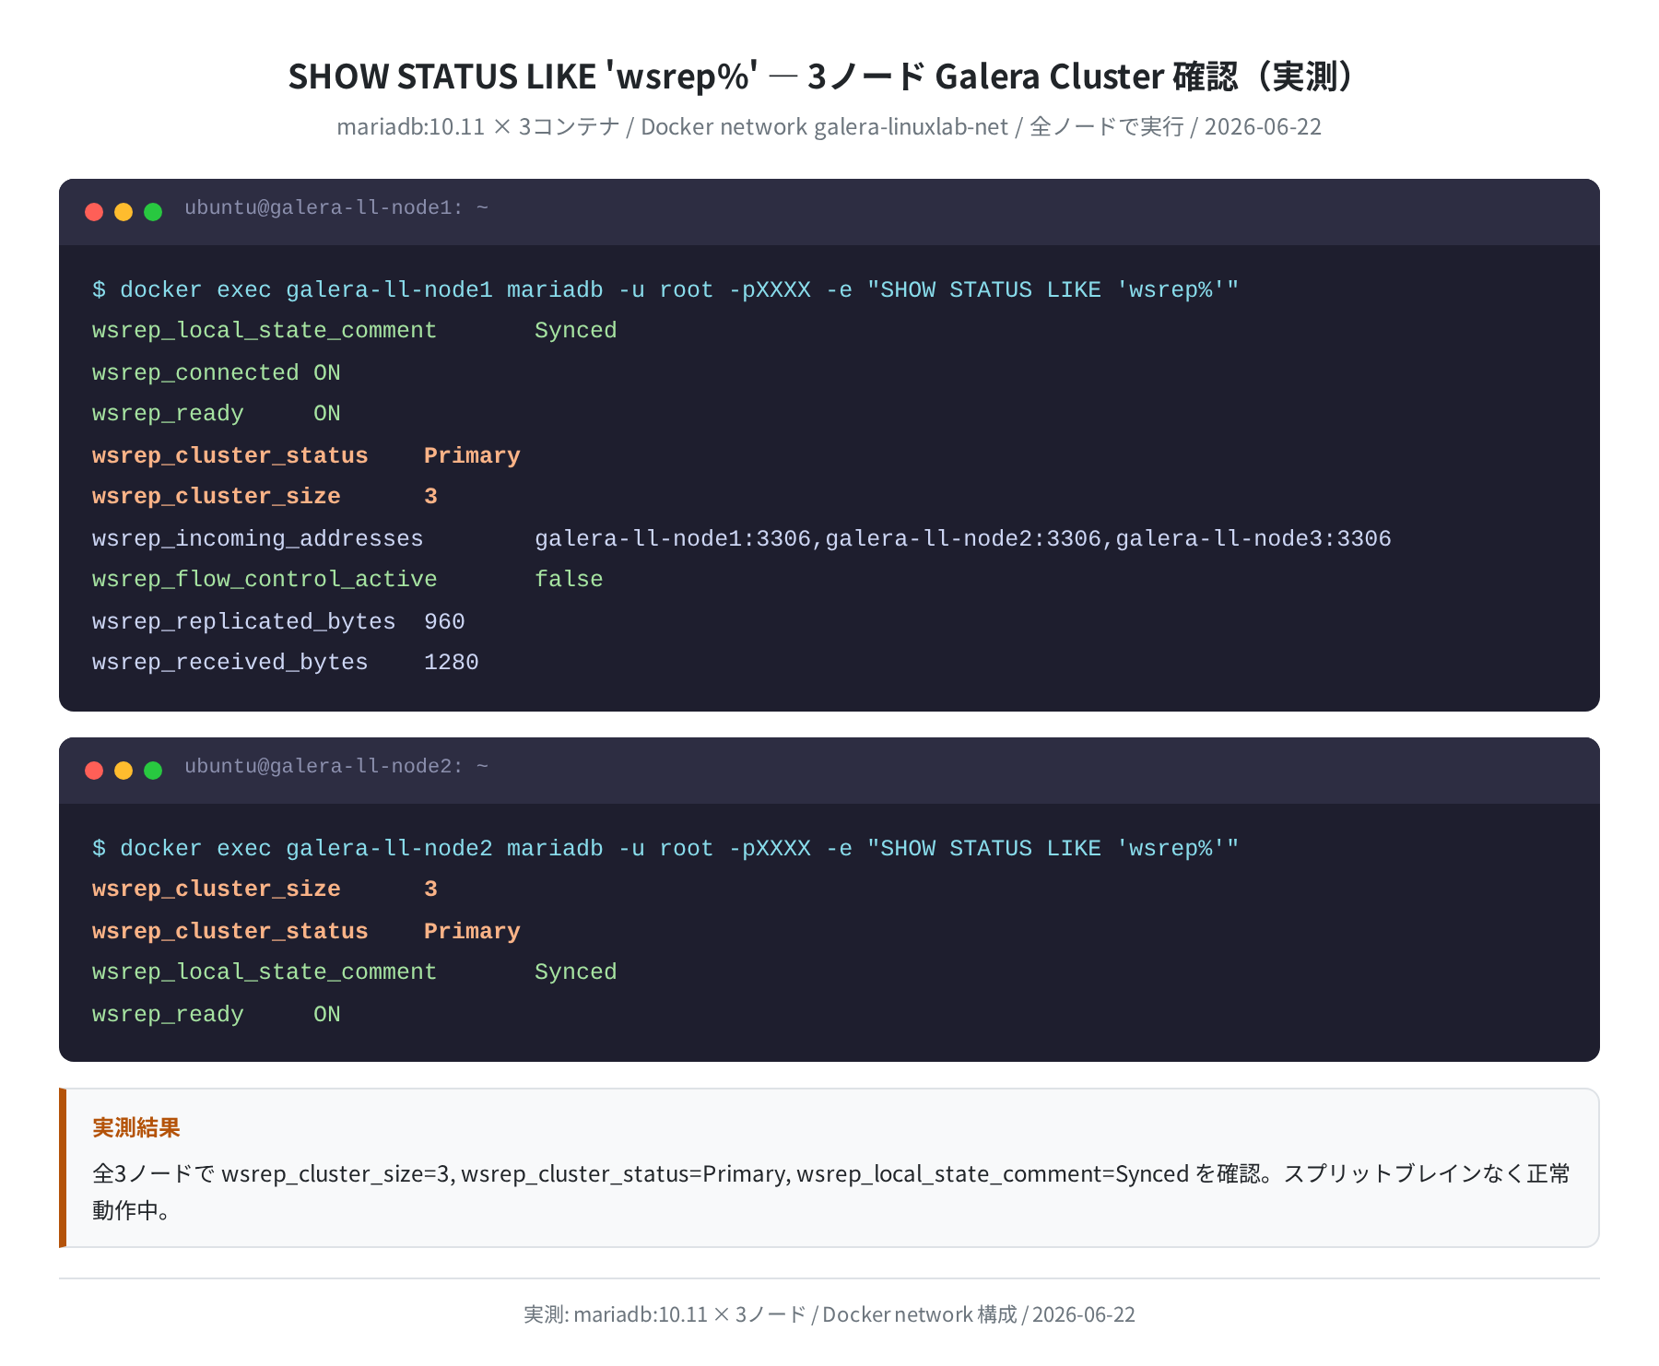Click the page title SHOW STATUS LIKE
Screen dimensions: 1659x1366
click(821, 77)
